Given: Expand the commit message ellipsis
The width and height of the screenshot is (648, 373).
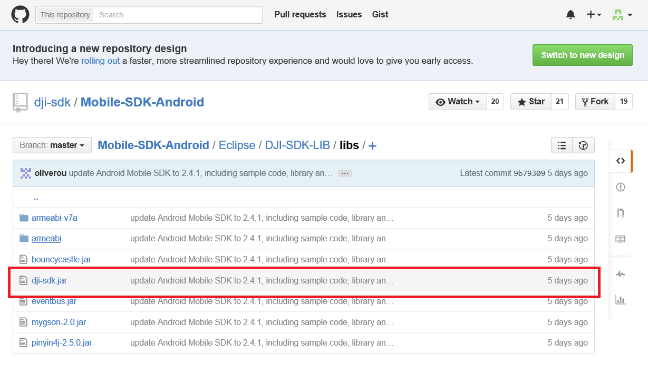Looking at the screenshot, I should 345,173.
